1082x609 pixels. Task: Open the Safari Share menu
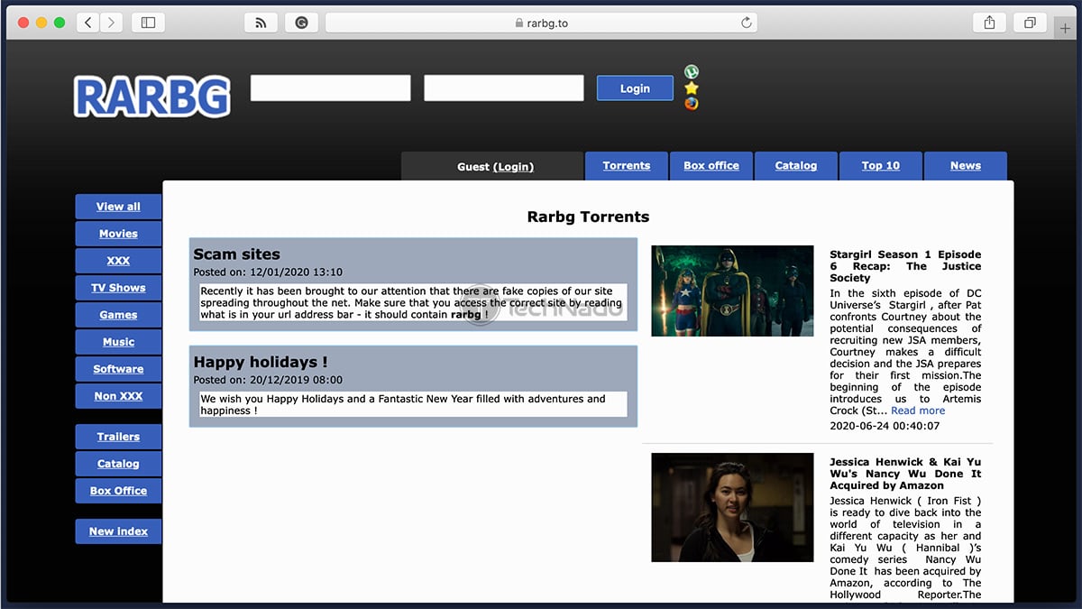(x=989, y=23)
